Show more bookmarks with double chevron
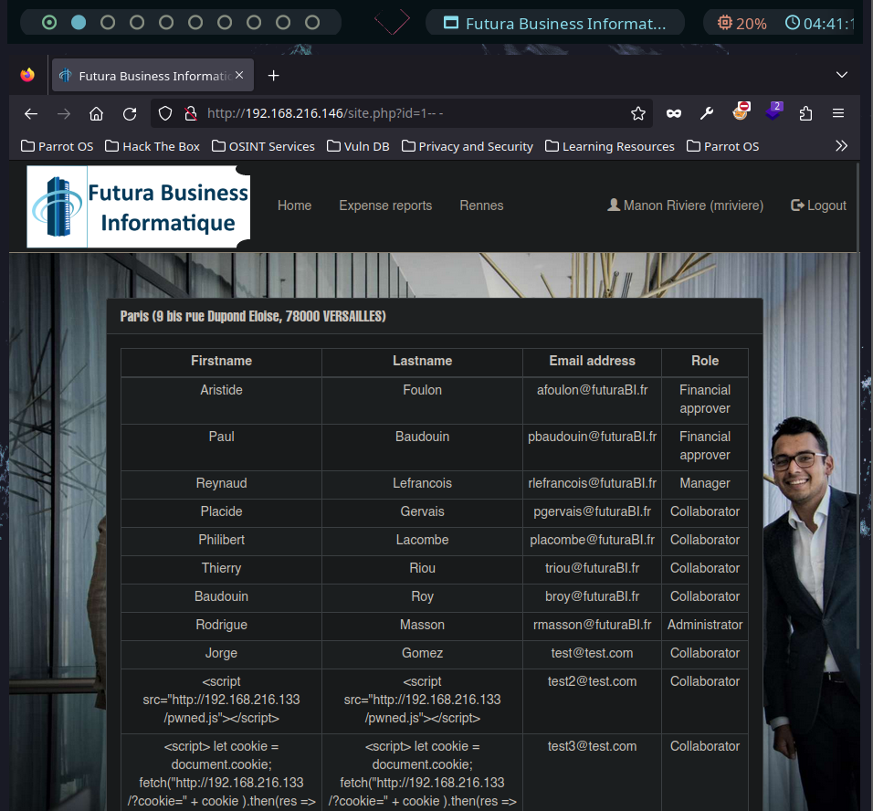 (x=841, y=146)
